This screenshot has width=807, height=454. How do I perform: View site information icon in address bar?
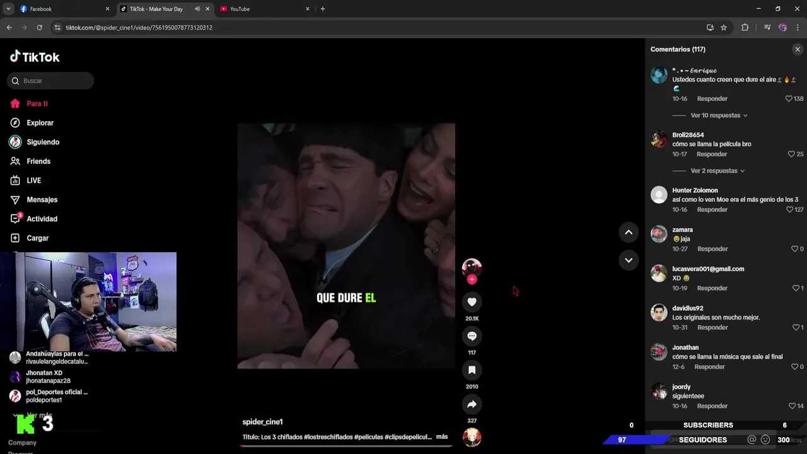click(57, 28)
